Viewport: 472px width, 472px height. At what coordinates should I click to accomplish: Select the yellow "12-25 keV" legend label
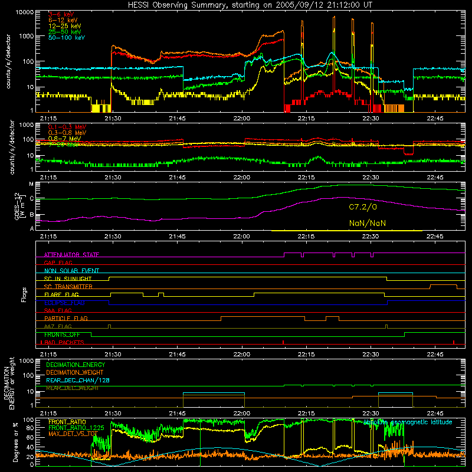(x=65, y=26)
